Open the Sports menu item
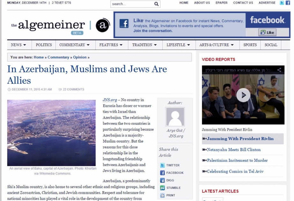The width and height of the screenshot is (294, 201). pos(250,45)
